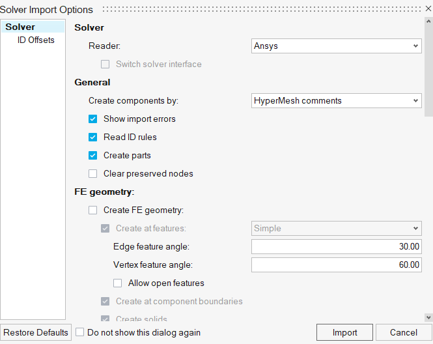Check the Create FE geometry box
This screenshot has height=344, width=433.
coord(92,210)
